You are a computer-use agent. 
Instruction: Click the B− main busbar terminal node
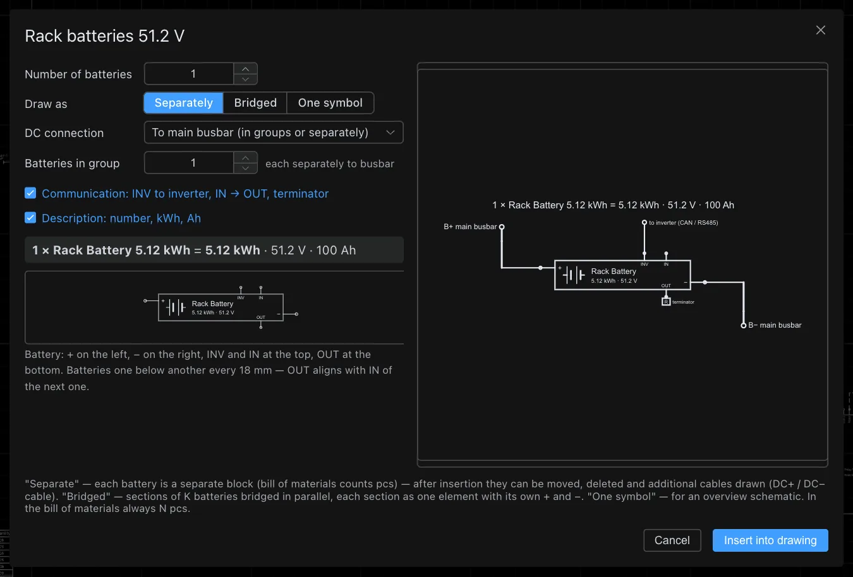pyautogui.click(x=744, y=325)
